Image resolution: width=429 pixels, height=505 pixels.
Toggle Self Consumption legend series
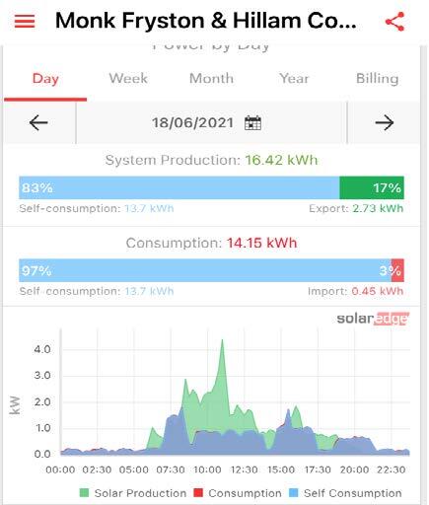click(345, 493)
